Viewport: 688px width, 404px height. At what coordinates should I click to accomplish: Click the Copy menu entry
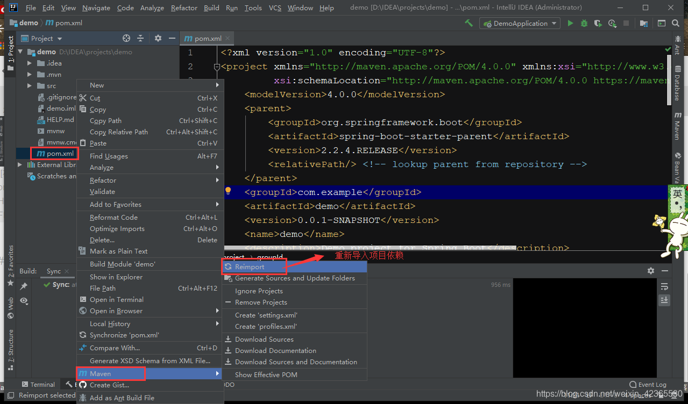point(150,109)
